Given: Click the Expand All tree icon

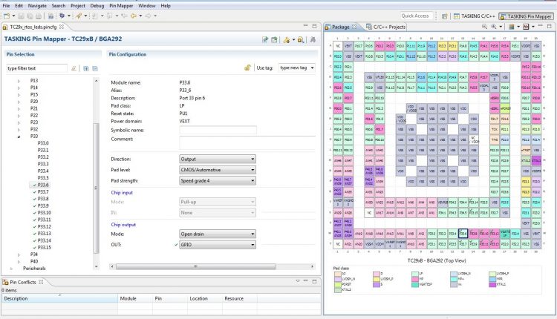Looking at the screenshot, I should click(86, 68).
